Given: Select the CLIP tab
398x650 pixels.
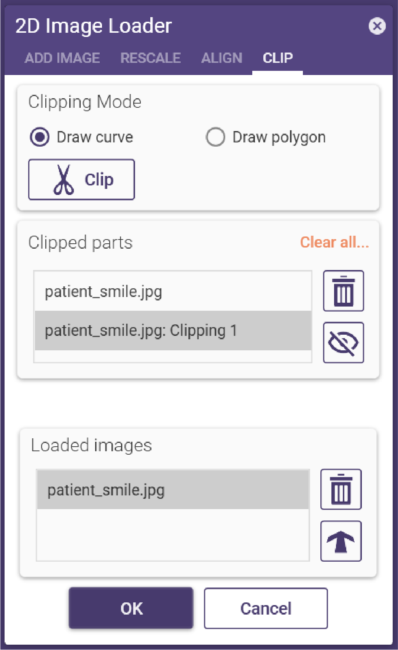Looking at the screenshot, I should tap(278, 58).
